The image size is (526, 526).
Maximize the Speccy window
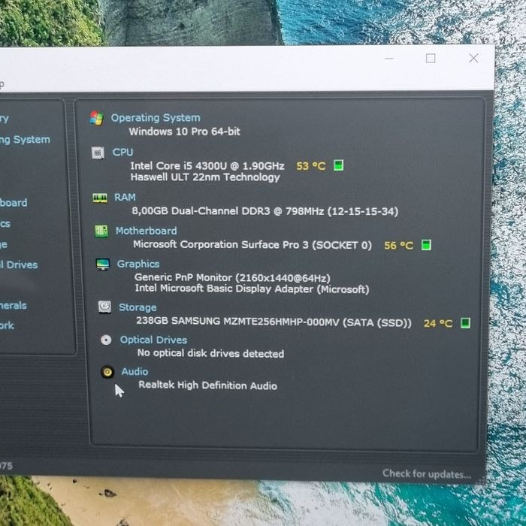click(431, 59)
